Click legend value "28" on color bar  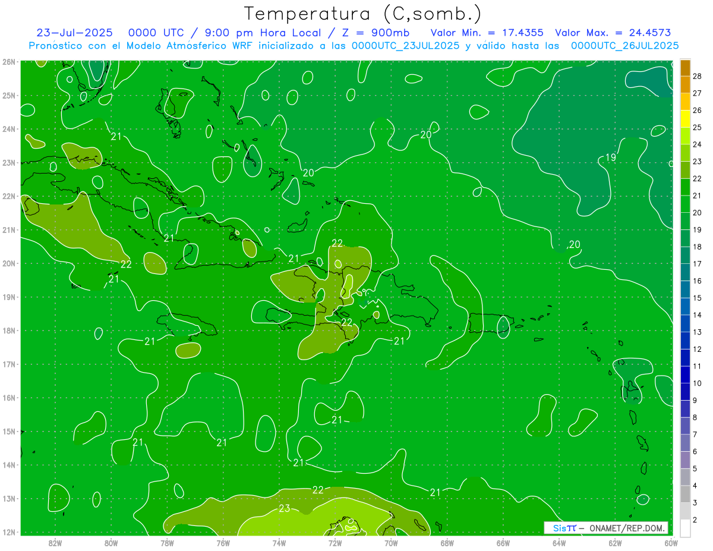coord(697,76)
